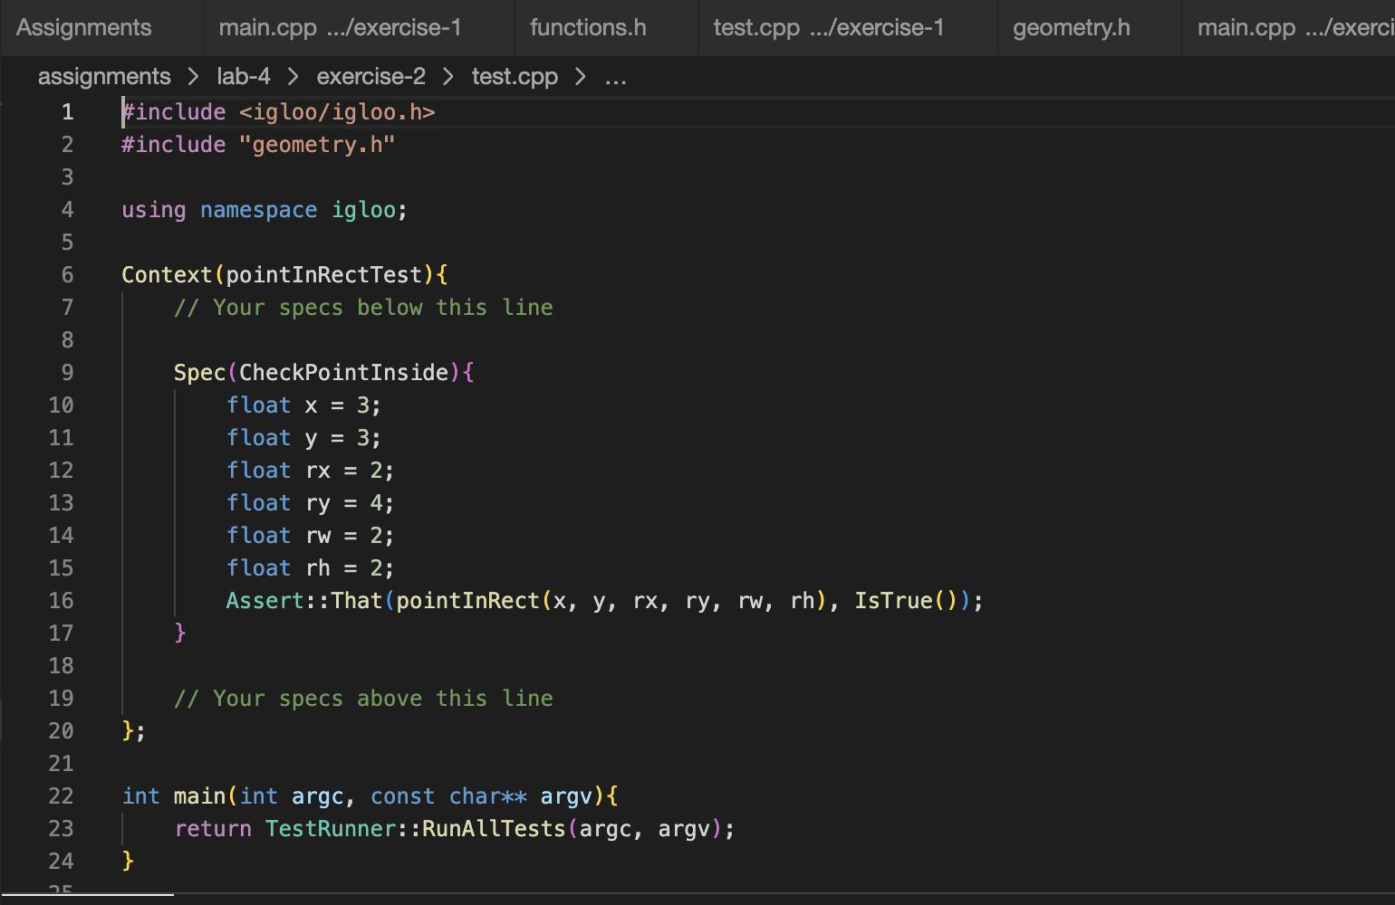Click 'assignments' in the breadcrumb path

[104, 77]
